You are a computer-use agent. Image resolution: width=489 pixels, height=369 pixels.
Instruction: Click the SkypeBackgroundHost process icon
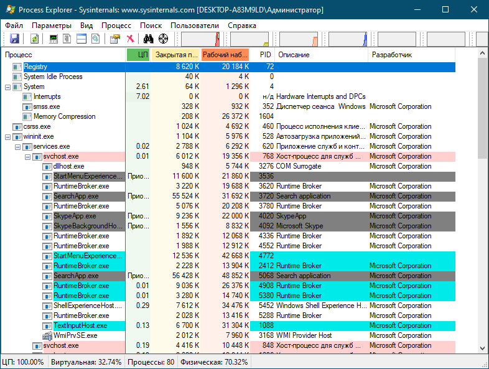(47, 226)
